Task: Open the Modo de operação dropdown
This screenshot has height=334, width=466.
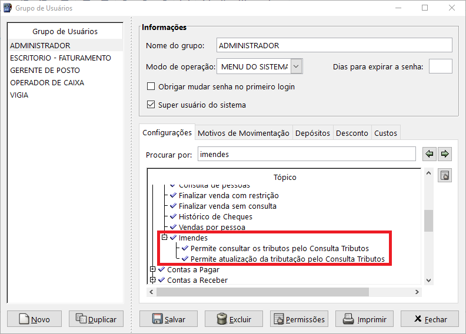Action: tap(297, 66)
